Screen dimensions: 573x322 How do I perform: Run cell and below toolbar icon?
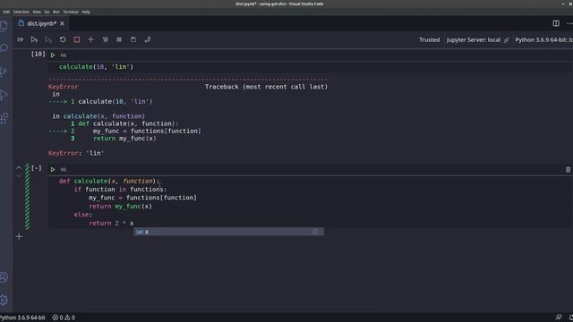click(x=48, y=39)
